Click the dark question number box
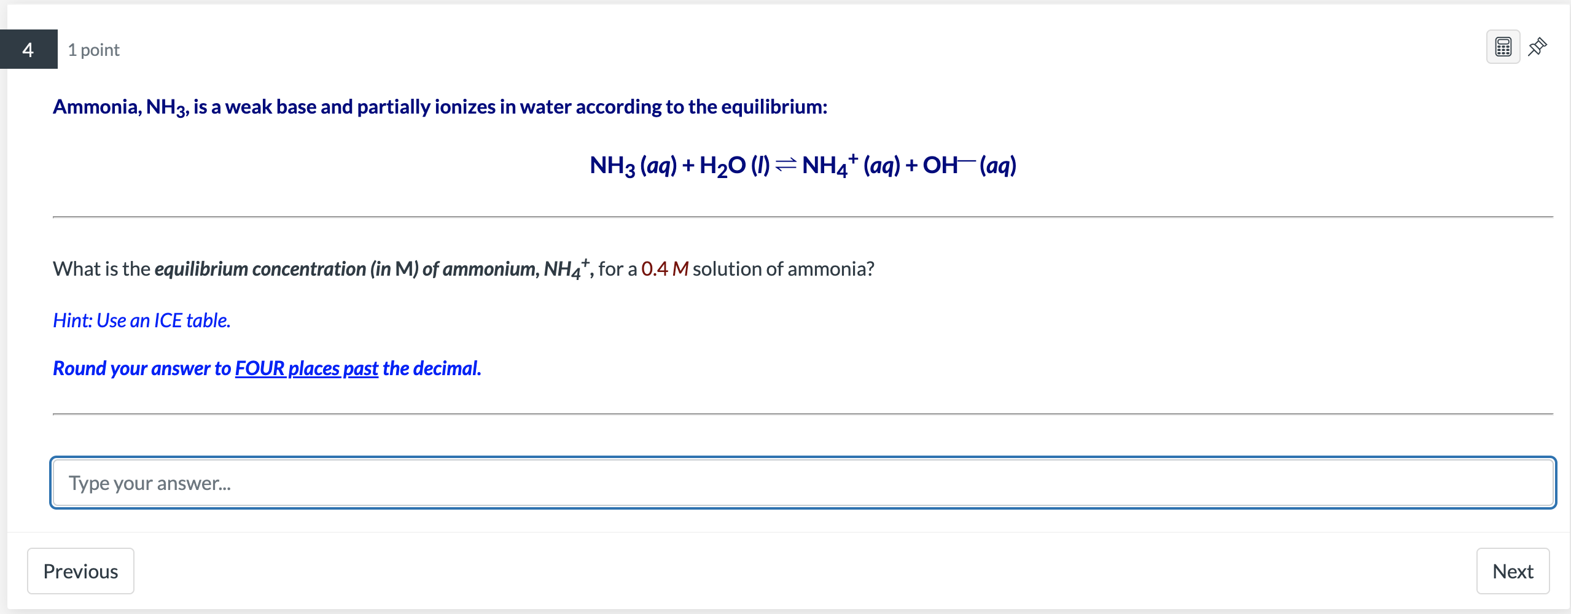 (28, 50)
